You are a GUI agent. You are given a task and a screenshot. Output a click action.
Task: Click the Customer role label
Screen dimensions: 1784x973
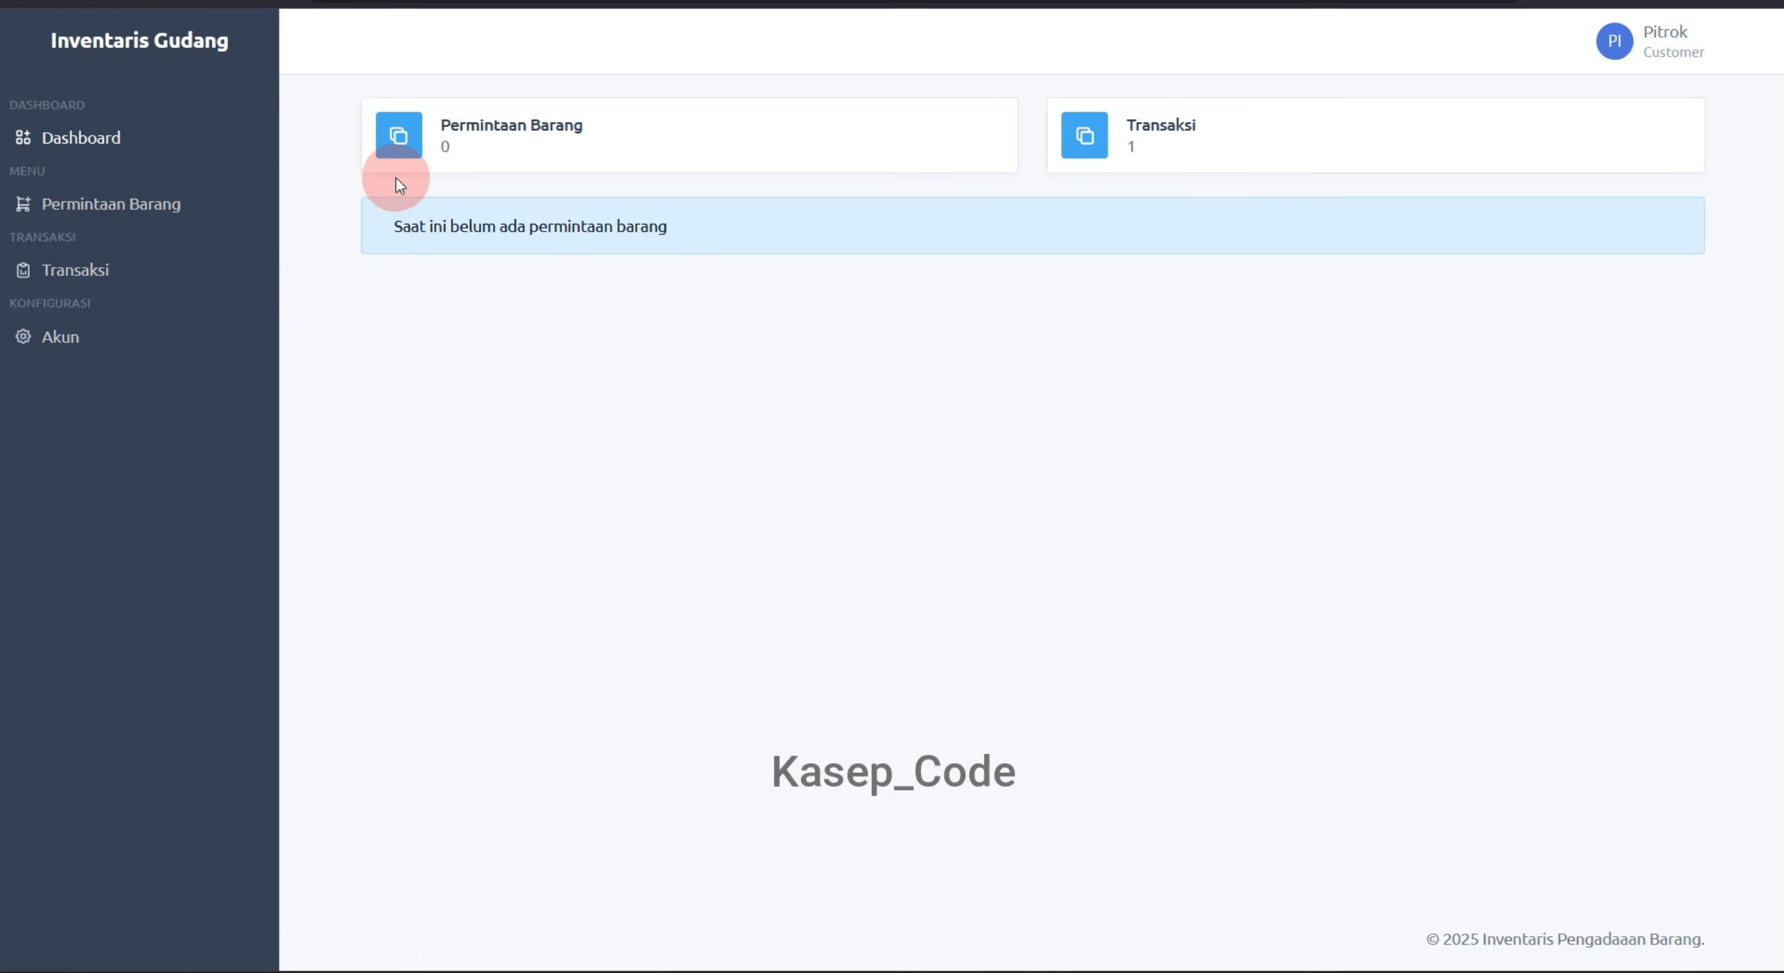[1673, 52]
